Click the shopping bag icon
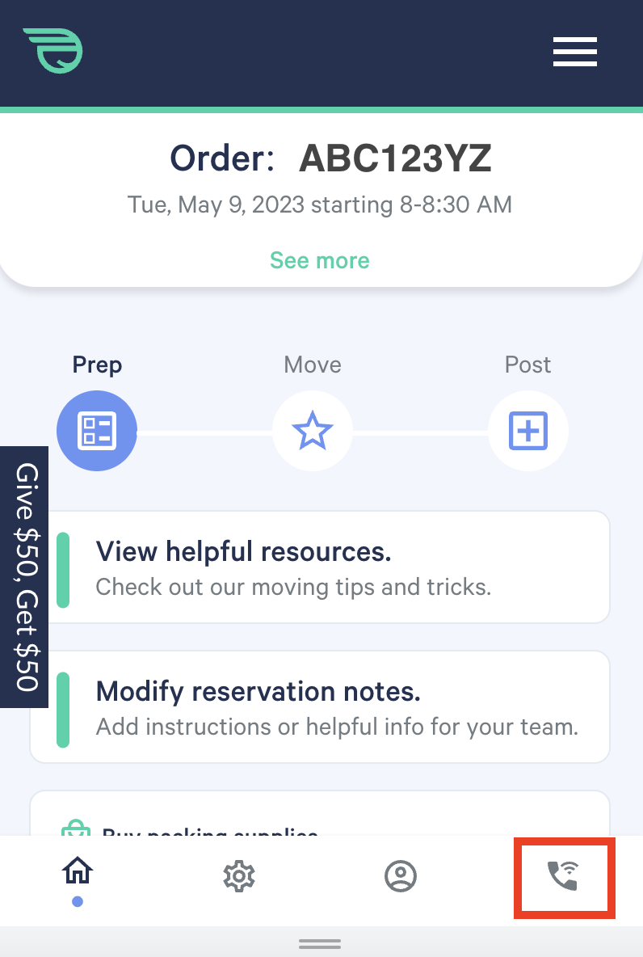This screenshot has width=643, height=957. [x=75, y=828]
